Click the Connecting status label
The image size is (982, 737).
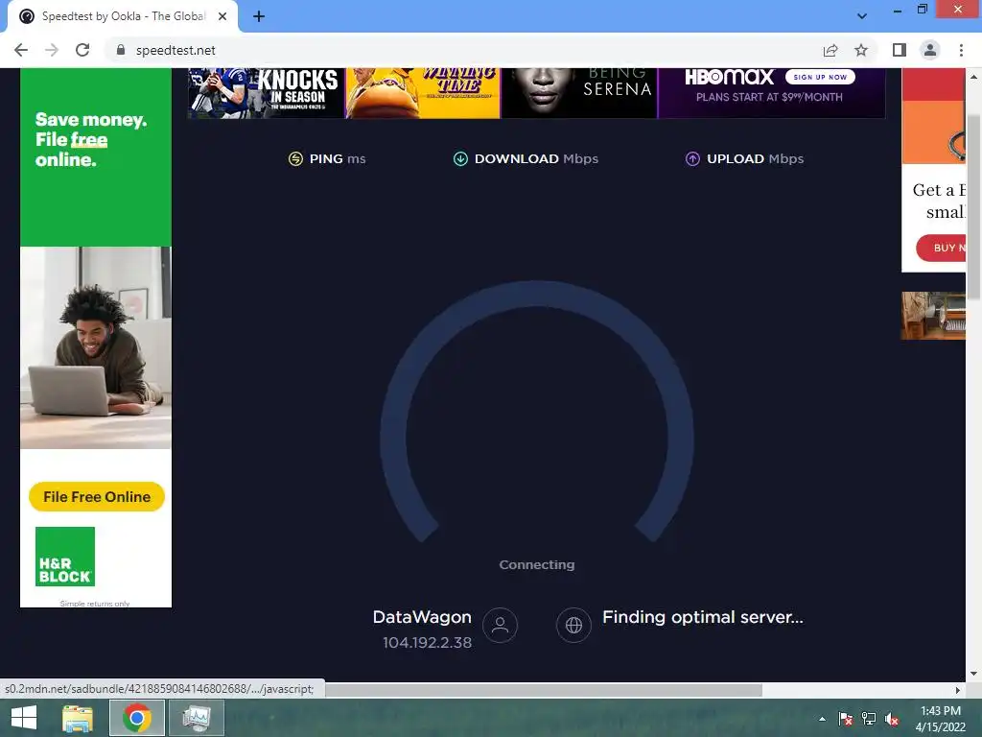tap(537, 564)
